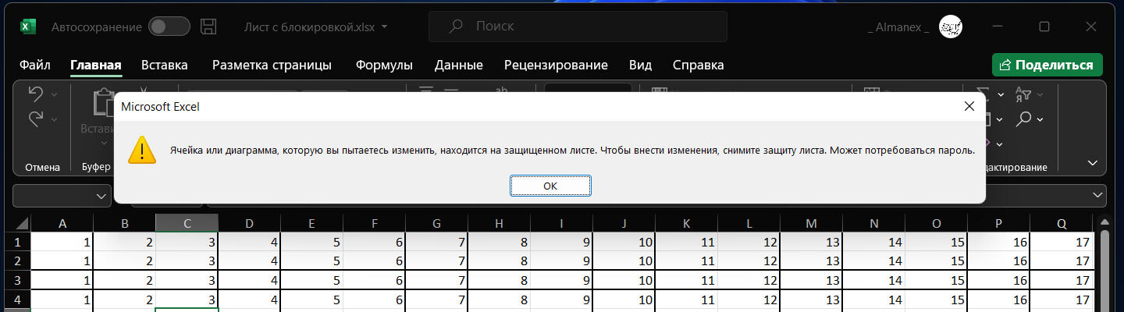Go to the Рецензирование tab
The image size is (1124, 312).
point(556,65)
